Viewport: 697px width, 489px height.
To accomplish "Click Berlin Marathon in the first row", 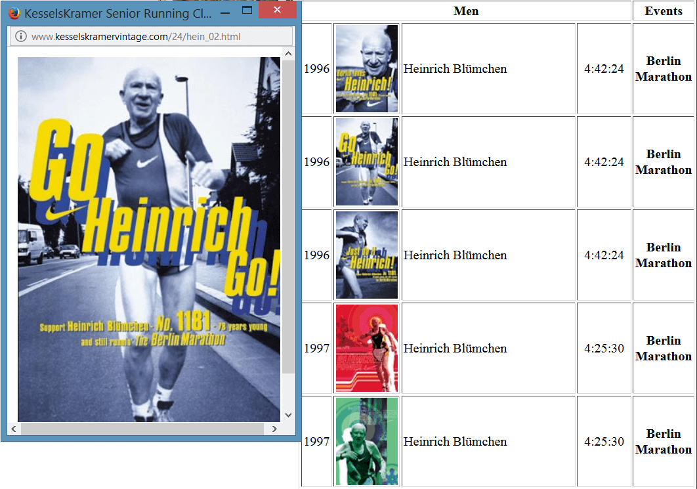I will coord(664,69).
